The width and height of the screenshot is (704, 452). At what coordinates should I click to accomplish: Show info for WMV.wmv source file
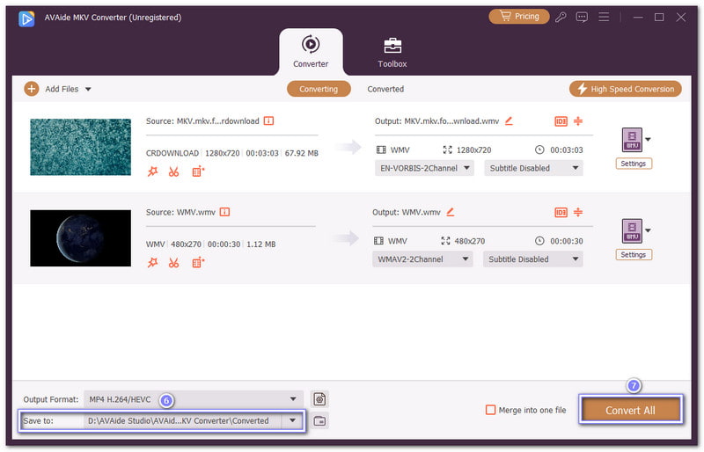[x=224, y=212]
